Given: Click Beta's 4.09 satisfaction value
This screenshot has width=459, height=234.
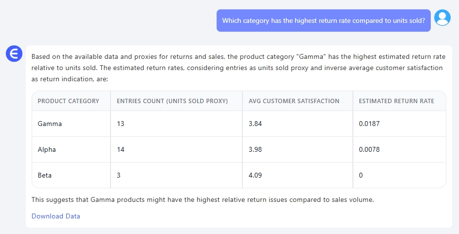Looking at the screenshot, I should coord(255,175).
